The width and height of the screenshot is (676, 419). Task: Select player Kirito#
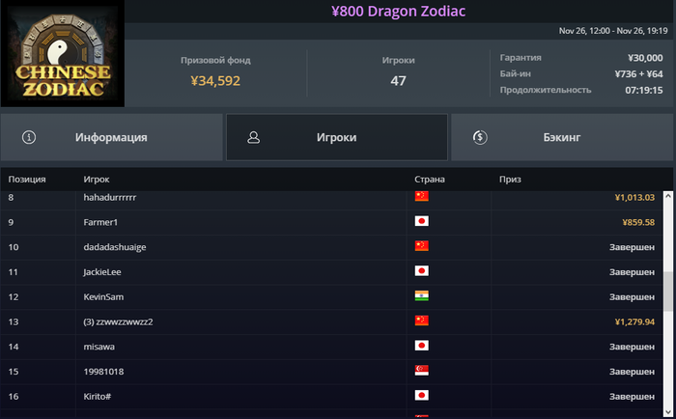tap(97, 397)
